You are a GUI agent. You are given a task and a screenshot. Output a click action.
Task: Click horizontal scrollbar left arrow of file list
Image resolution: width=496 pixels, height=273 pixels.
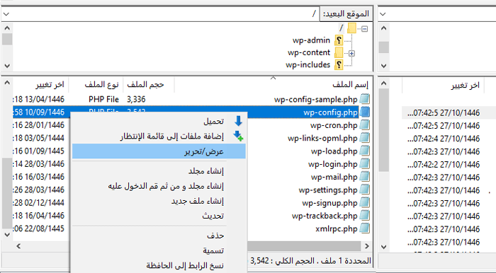(x=18, y=246)
